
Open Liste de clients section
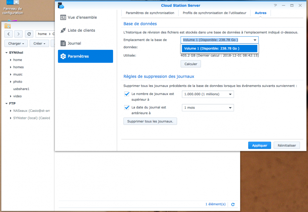click(85, 30)
